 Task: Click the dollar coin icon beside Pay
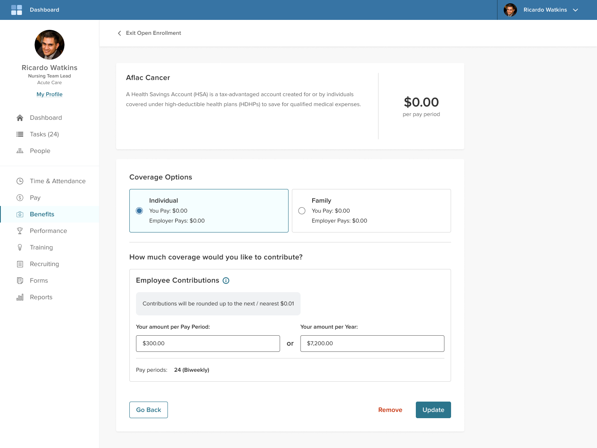tap(20, 198)
